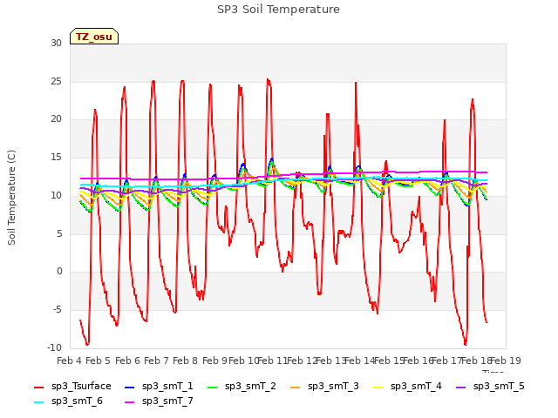558x418 pixels.
Task: Click green sp3_smT_2 legend color marker
Action: [213, 387]
